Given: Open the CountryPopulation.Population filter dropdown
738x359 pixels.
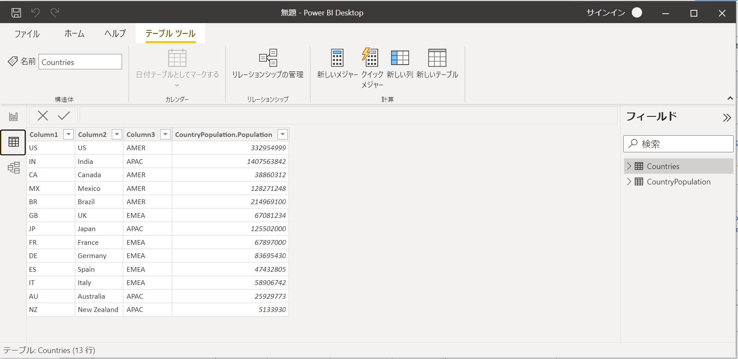Looking at the screenshot, I should click(282, 134).
